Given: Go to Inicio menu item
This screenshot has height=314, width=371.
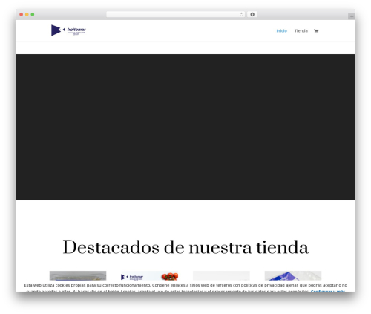Looking at the screenshot, I should click(x=281, y=31).
